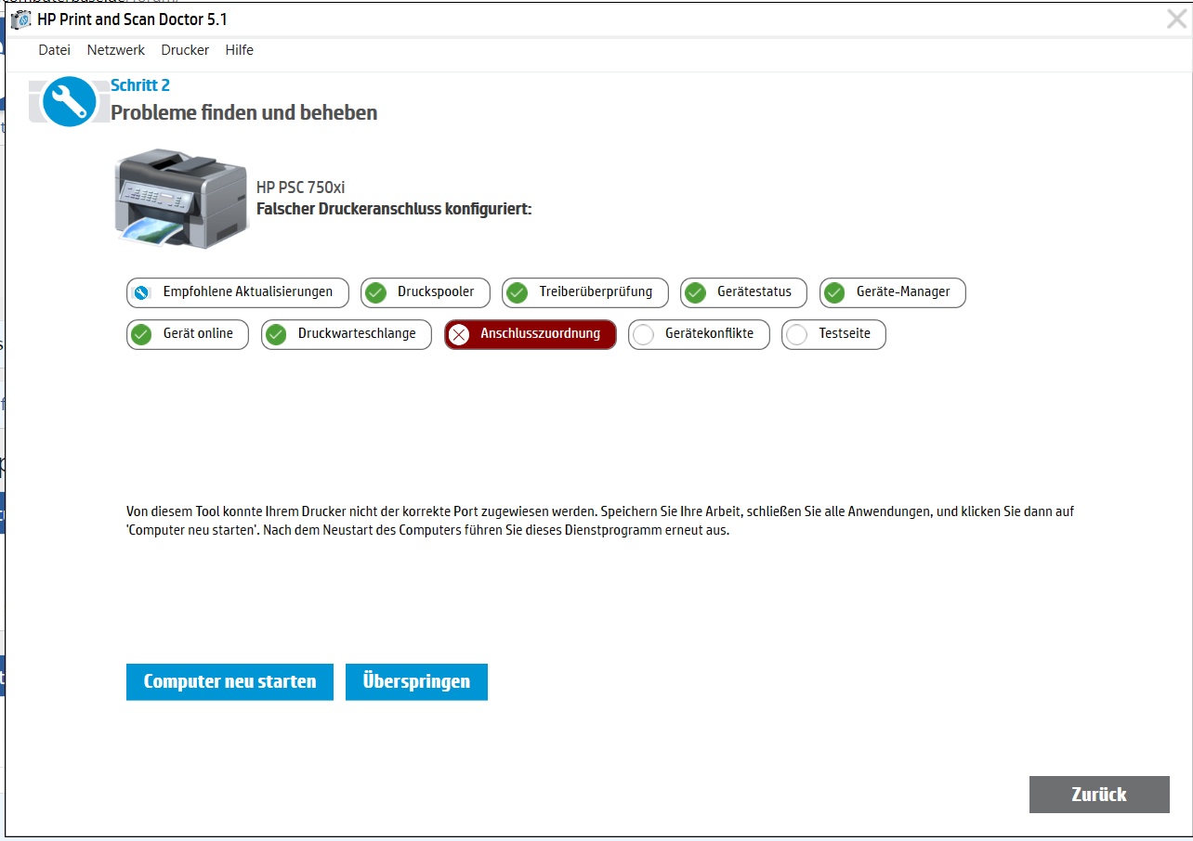Screen dimensions: 1193x841
Task: Click the HP Print and Scan Doctor title icon
Action: pos(20,19)
